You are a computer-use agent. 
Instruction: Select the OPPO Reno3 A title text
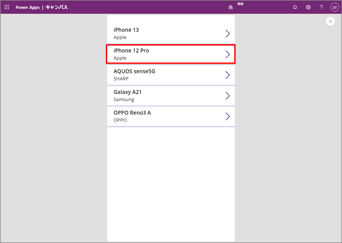tap(132, 113)
